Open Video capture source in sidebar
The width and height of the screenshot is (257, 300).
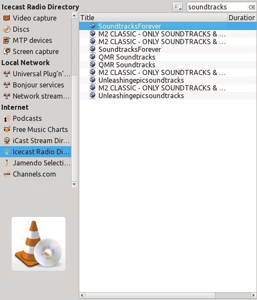36,18
